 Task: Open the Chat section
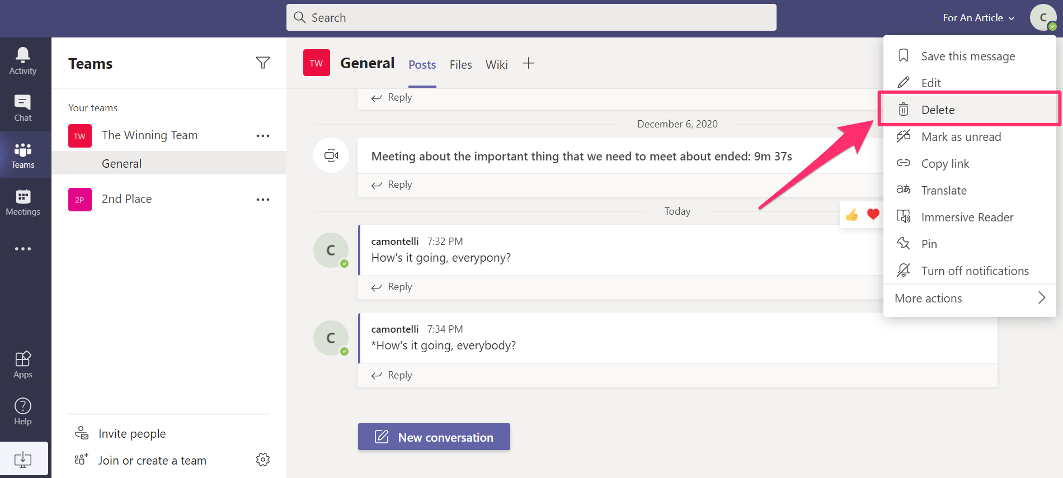click(x=23, y=108)
